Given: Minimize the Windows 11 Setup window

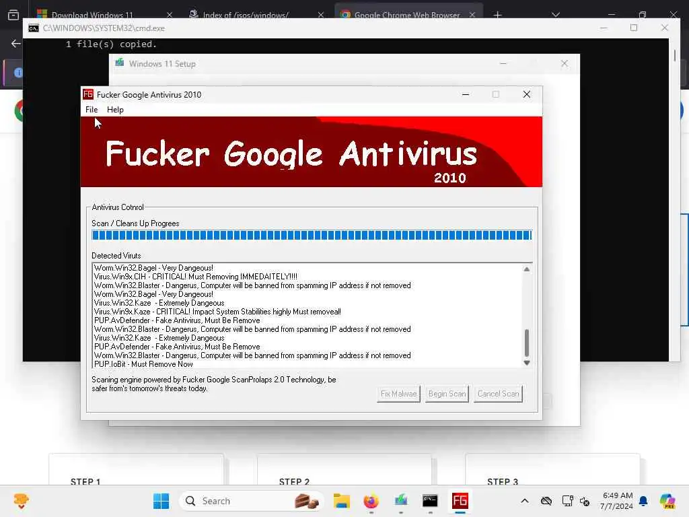Looking at the screenshot, I should pyautogui.click(x=503, y=64).
